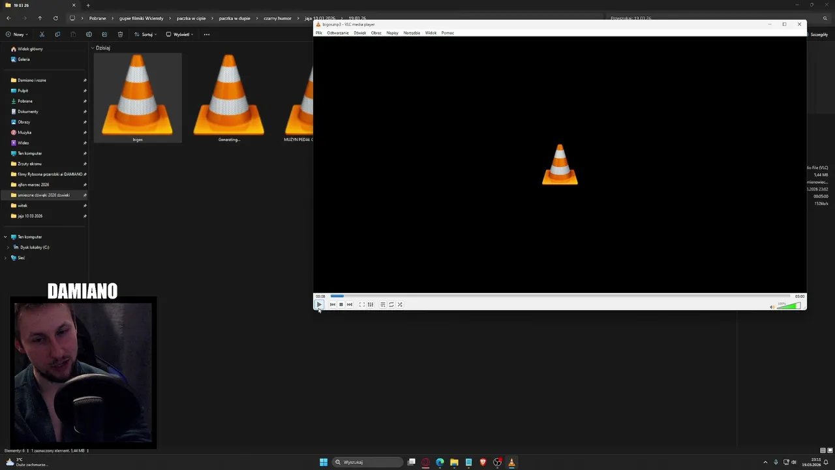Mute audio with VLC speaker icon

point(772,306)
